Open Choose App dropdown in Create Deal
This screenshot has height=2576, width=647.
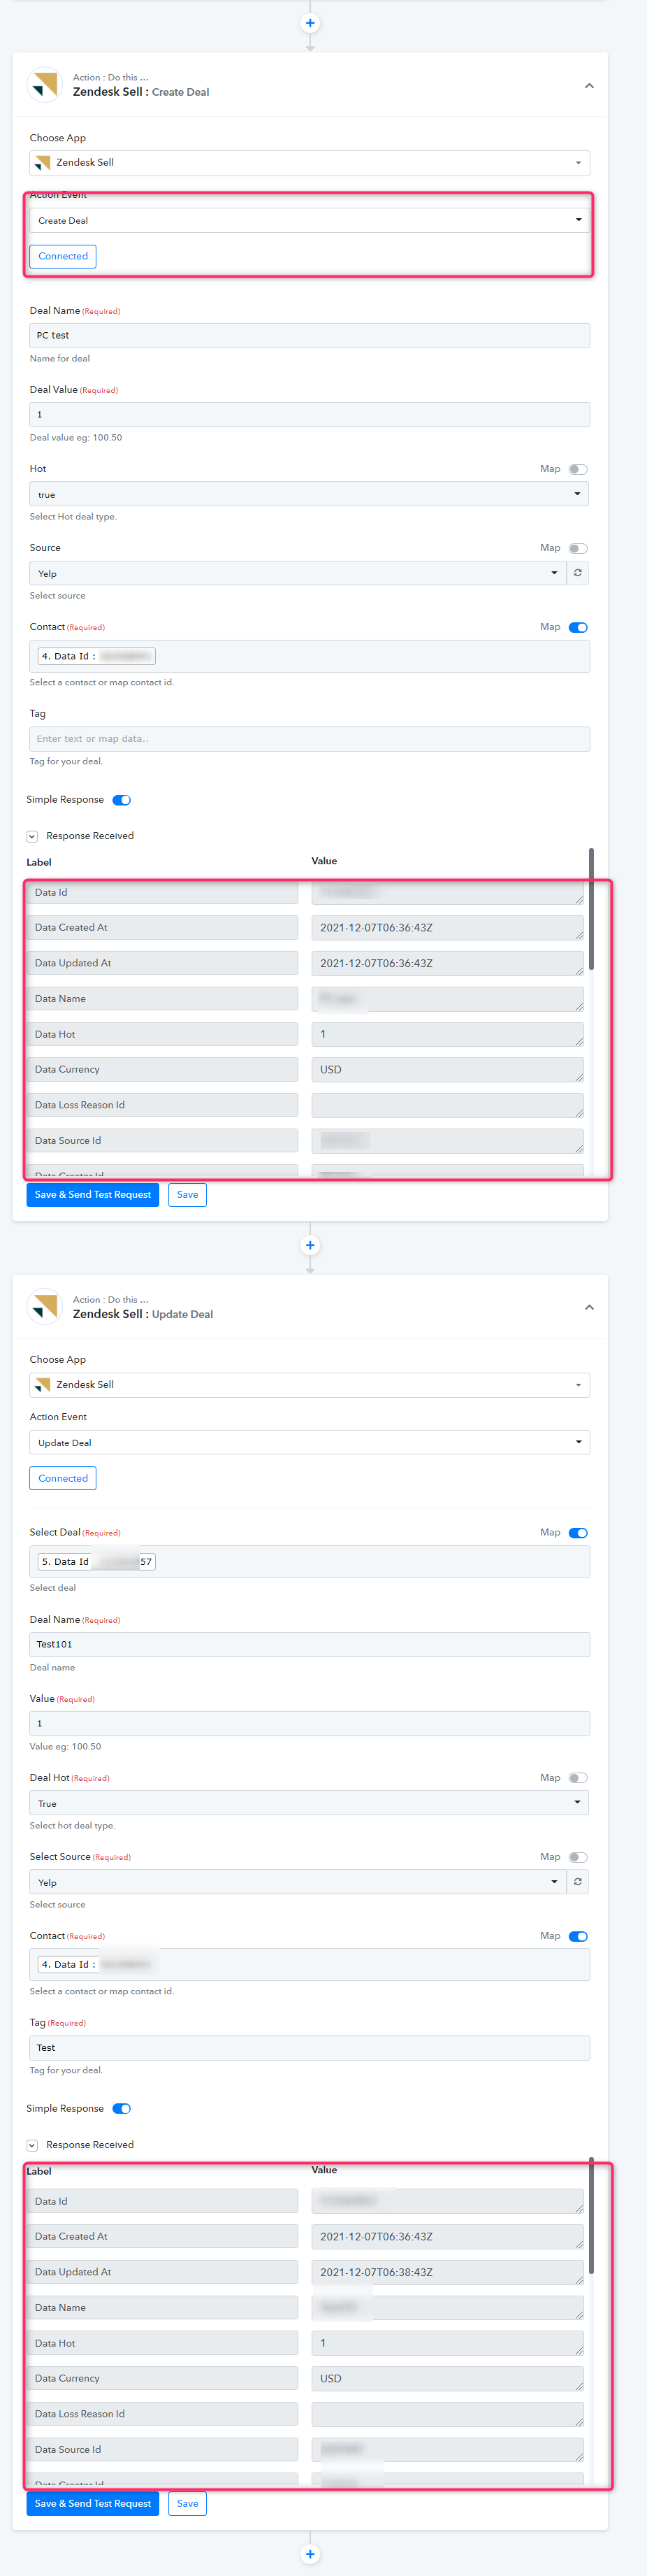pos(310,163)
